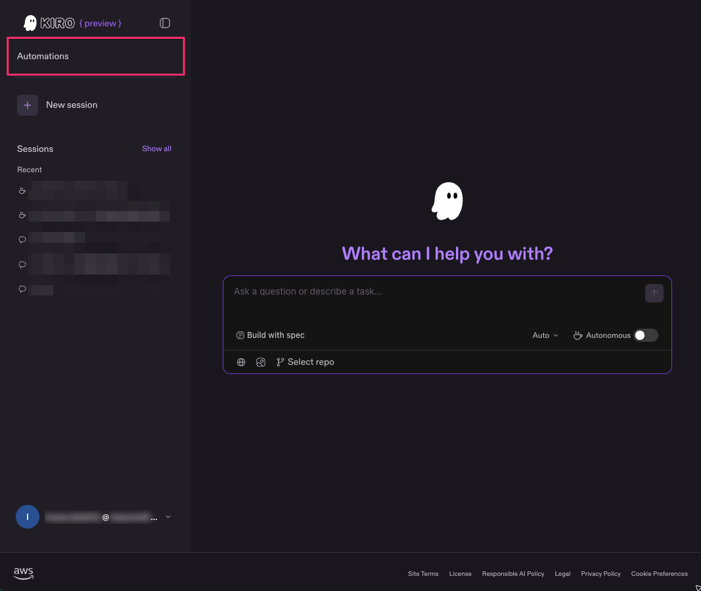The height and width of the screenshot is (591, 701).
Task: Open Responsible AI Policy link
Action: tap(513, 573)
